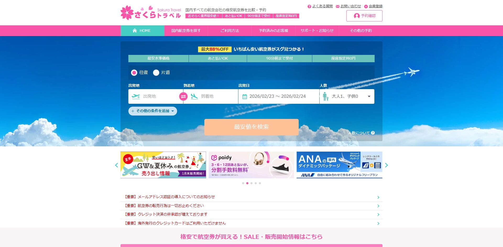This screenshot has width=503, height=247.
Task: Click the 予約確認 button
Action: click(364, 16)
